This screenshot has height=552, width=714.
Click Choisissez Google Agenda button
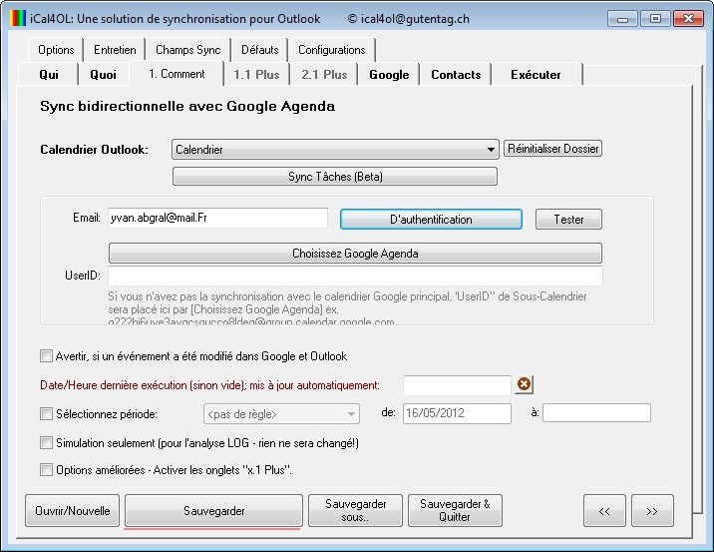[355, 254]
